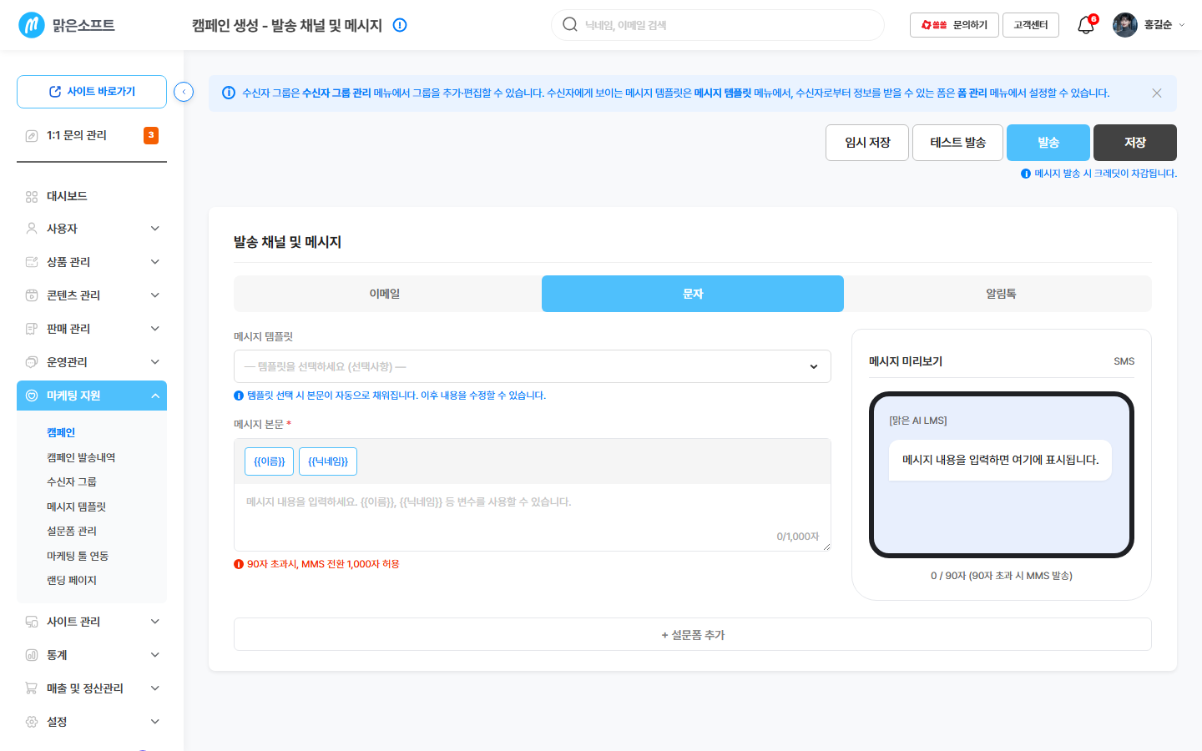
Task: Click the resize handle of message textarea
Action: point(826,547)
